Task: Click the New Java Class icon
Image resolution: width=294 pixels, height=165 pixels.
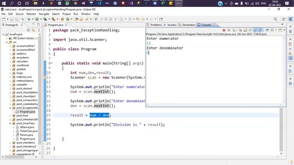Action: coord(68,19)
